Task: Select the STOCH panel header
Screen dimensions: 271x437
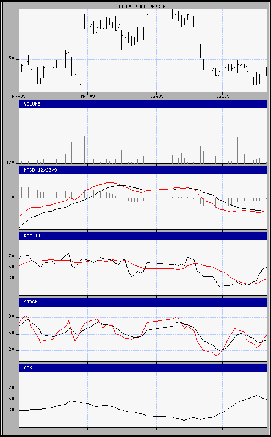Action: 143,302
